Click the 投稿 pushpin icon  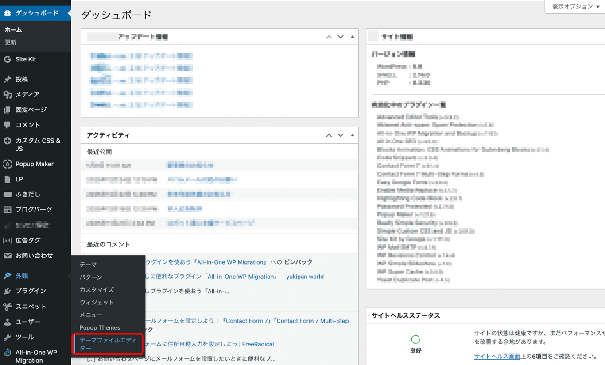click(8, 79)
